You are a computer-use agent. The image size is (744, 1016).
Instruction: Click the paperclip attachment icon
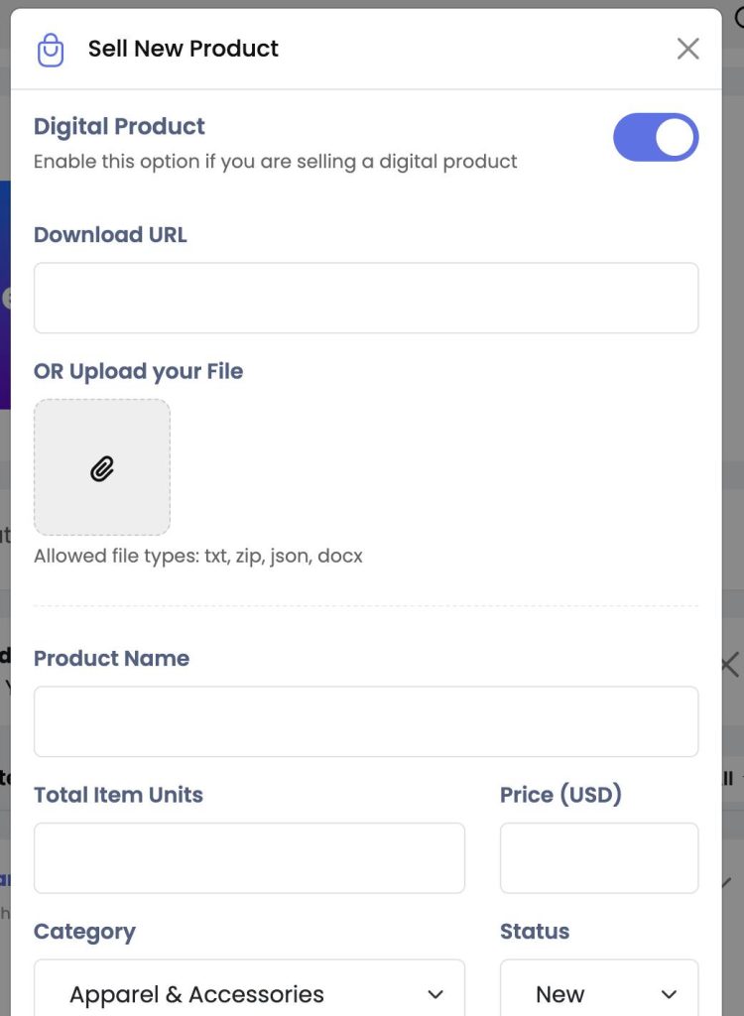102,468
